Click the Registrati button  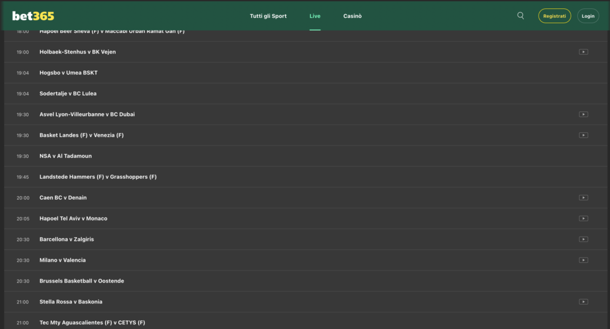pos(555,16)
